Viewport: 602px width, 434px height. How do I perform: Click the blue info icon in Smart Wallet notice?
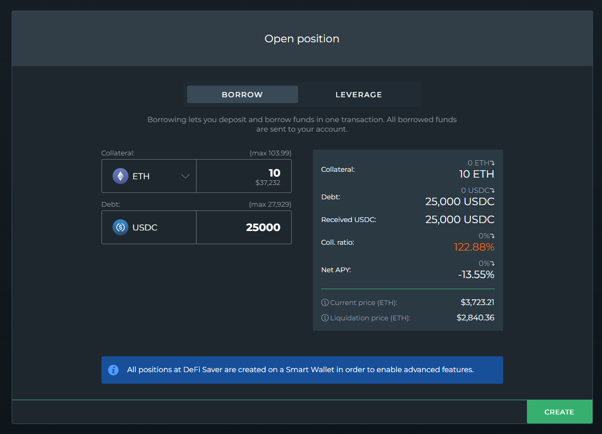113,370
